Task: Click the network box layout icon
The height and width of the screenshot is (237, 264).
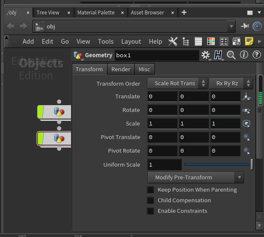Action: click(x=236, y=42)
